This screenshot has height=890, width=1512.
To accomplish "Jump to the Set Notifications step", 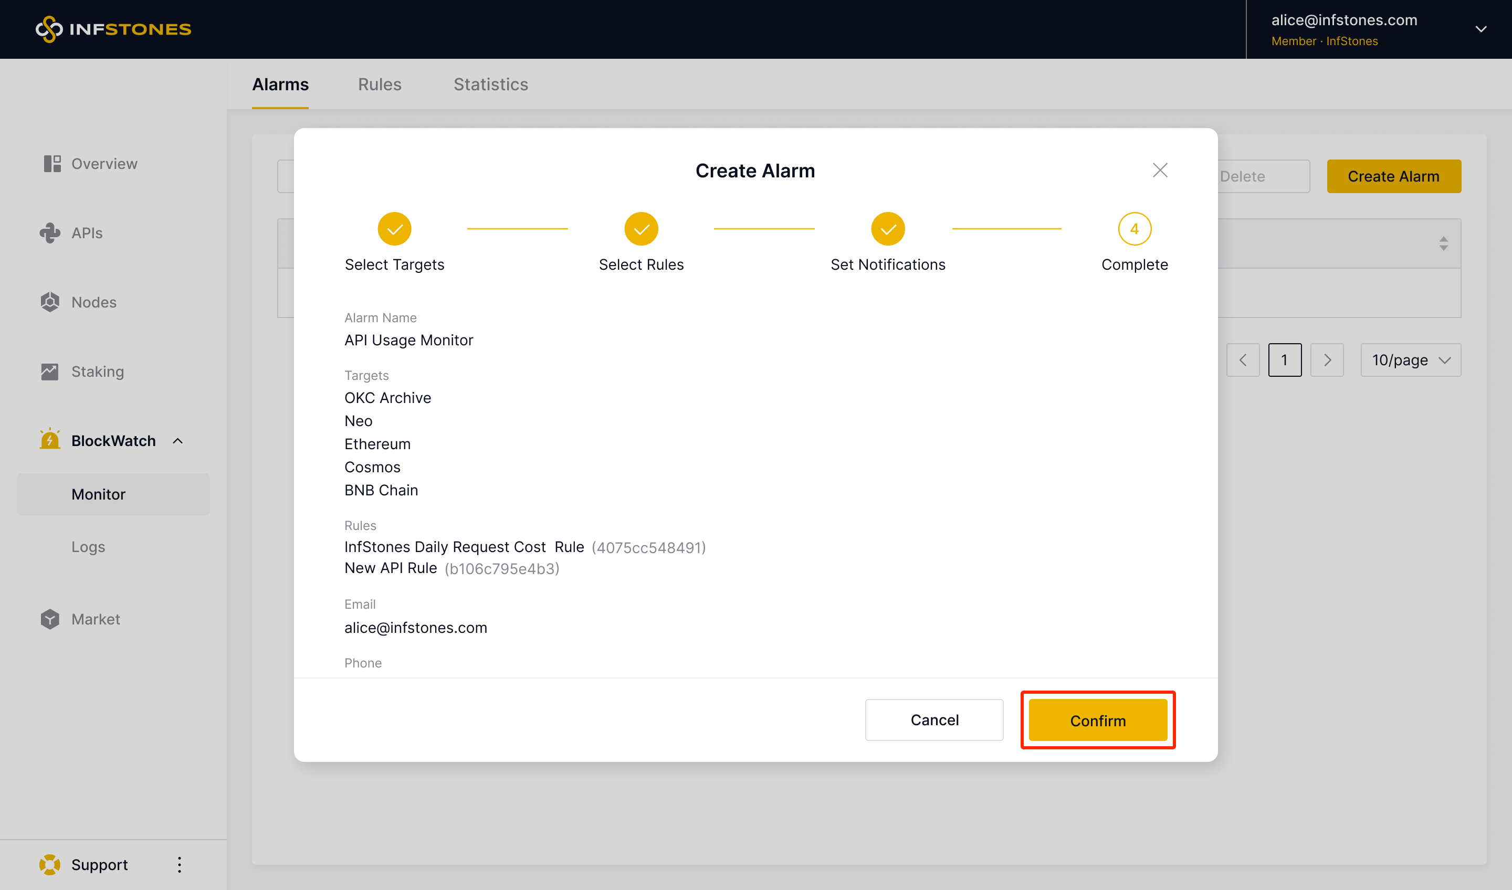I will pyautogui.click(x=887, y=229).
